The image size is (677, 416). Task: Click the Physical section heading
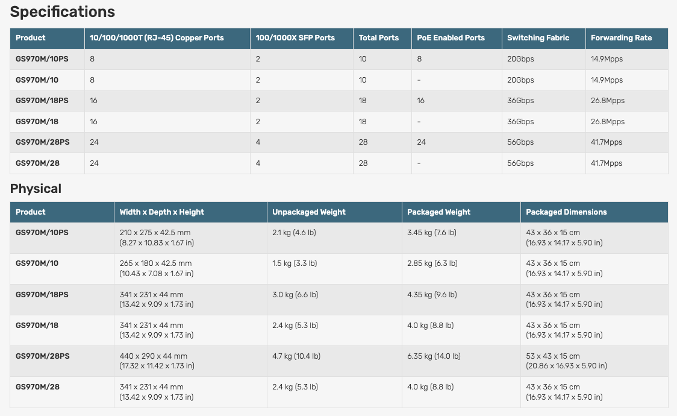(36, 189)
